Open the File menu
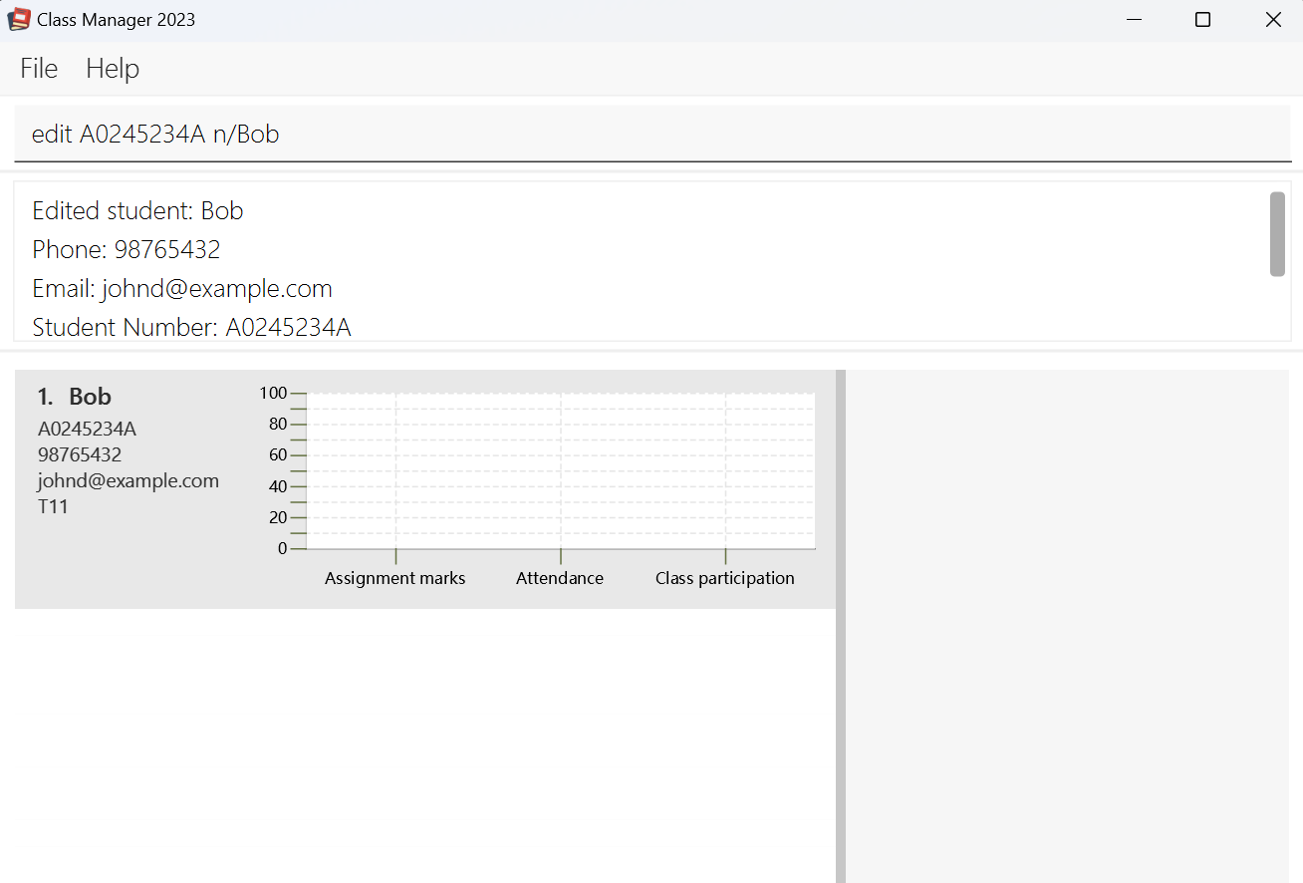This screenshot has width=1303, height=883. 39,69
